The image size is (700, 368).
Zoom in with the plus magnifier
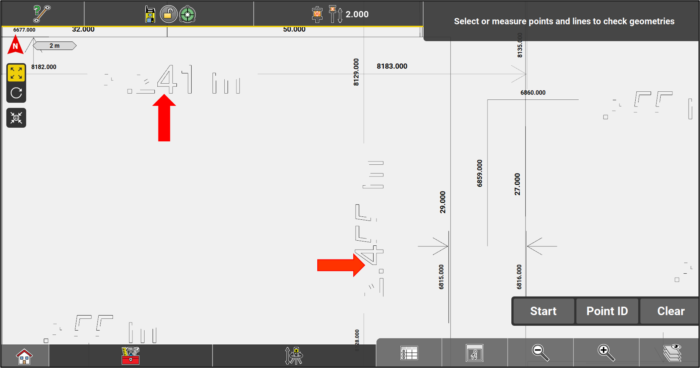(x=606, y=352)
